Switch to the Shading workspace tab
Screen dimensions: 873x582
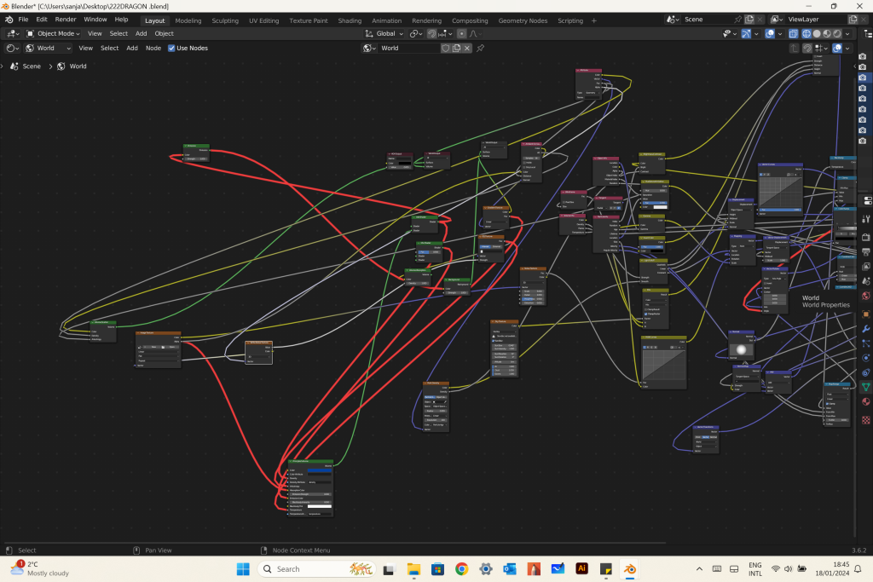350,20
